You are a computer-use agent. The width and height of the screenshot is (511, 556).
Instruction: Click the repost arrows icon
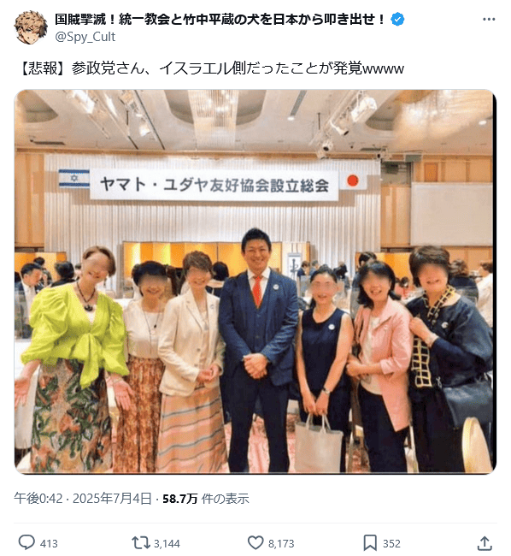(140, 543)
